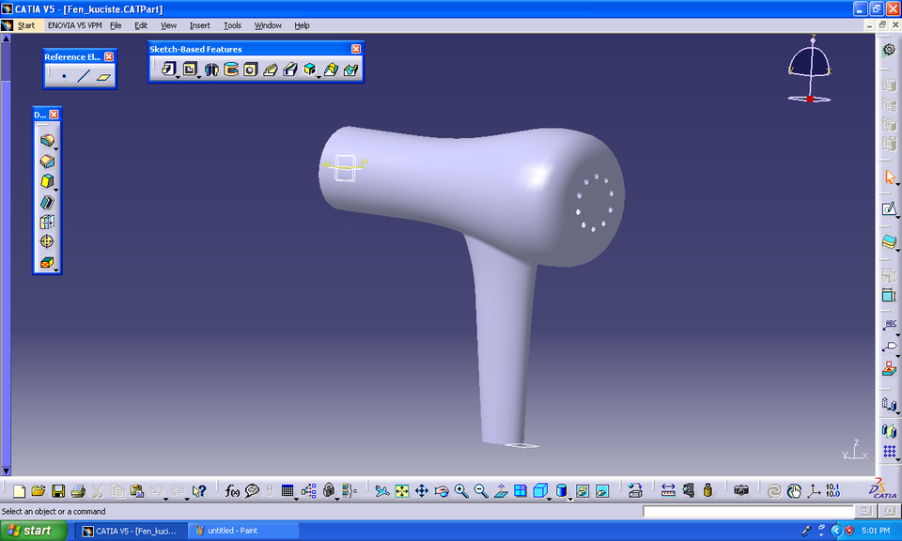Viewport: 902px width, 541px height.
Task: Toggle Swap Visible Space mode
Action: click(601, 489)
